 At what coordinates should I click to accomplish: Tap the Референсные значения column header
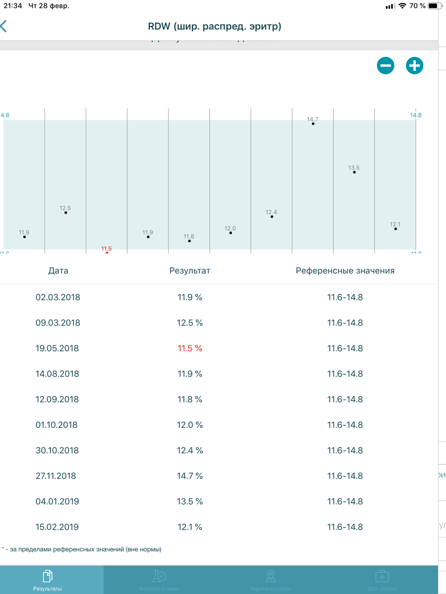pos(345,271)
